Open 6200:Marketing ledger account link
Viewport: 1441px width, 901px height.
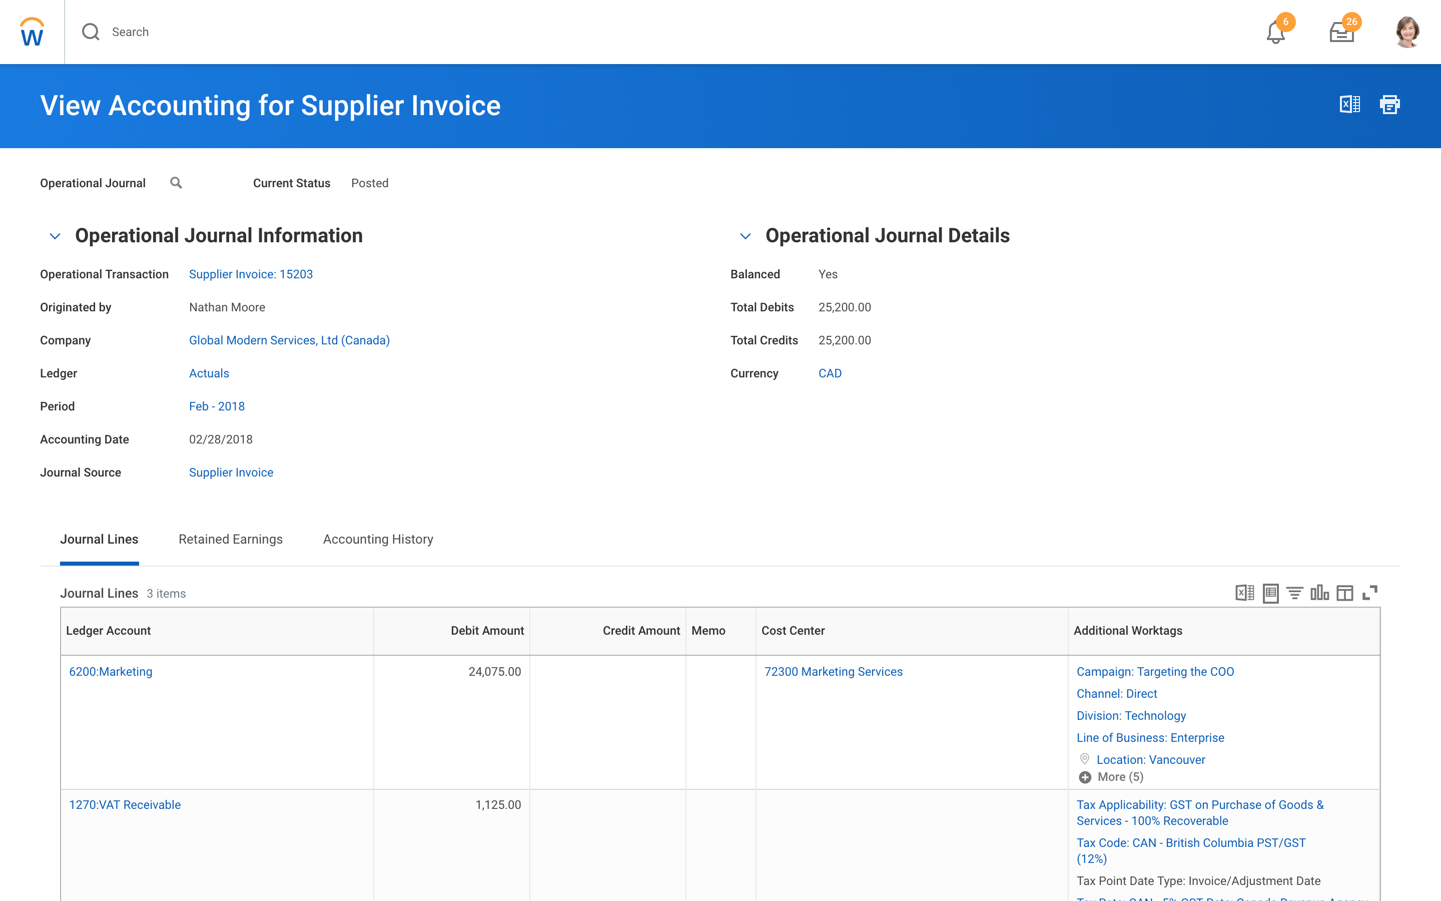click(x=111, y=672)
